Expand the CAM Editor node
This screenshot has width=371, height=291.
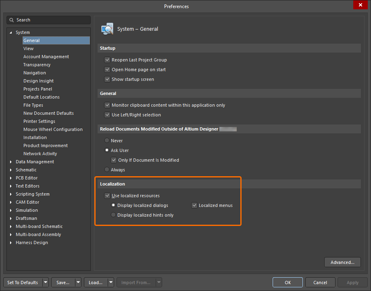(10, 202)
